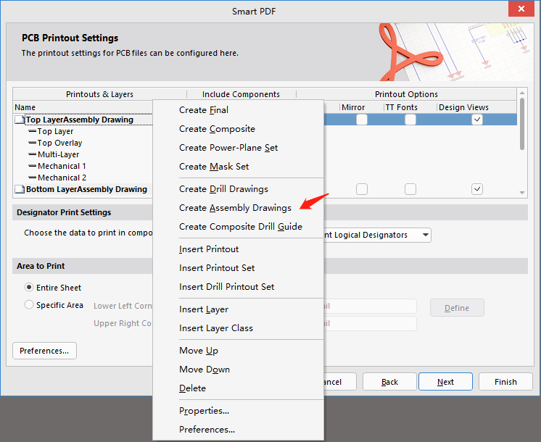Screen dimensions: 541x442
Task: Enable TT Fonts for Top LayerAssembly Drawing
Action: (x=410, y=120)
